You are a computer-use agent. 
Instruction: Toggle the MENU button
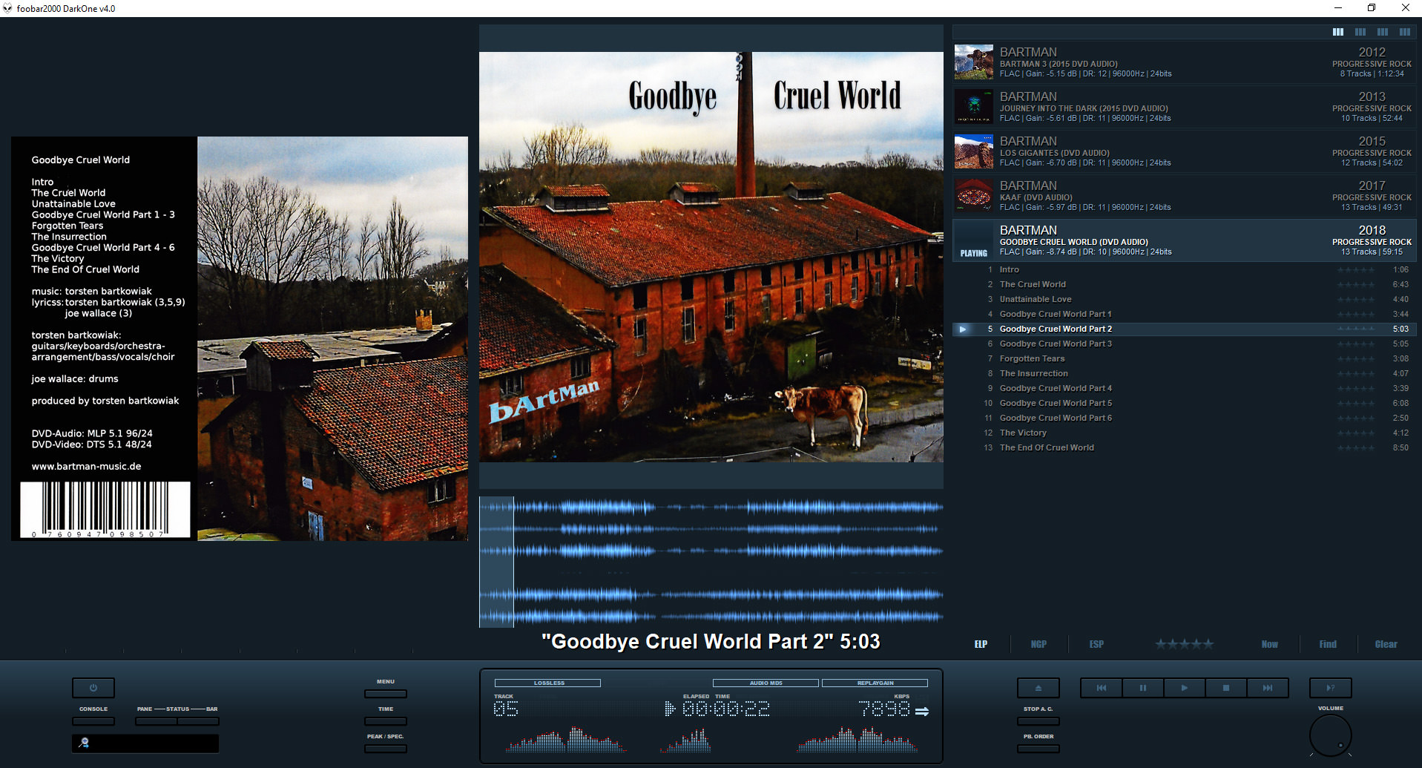tap(386, 694)
